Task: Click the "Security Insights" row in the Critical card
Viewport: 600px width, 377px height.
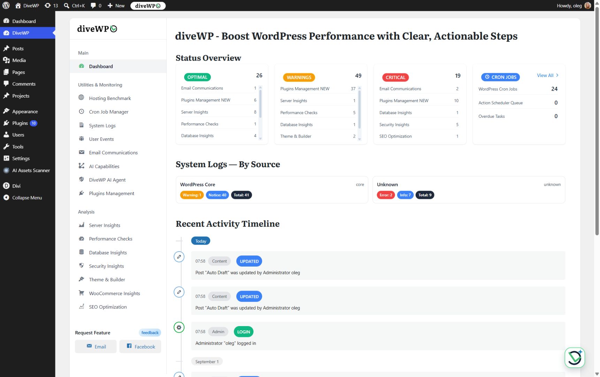Action: 419,124
